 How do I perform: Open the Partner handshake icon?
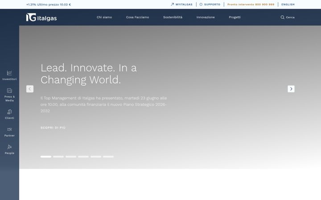tap(9, 129)
